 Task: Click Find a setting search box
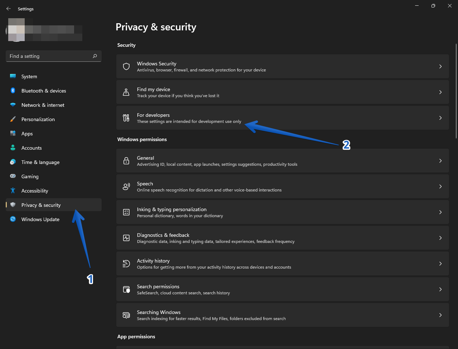(54, 56)
